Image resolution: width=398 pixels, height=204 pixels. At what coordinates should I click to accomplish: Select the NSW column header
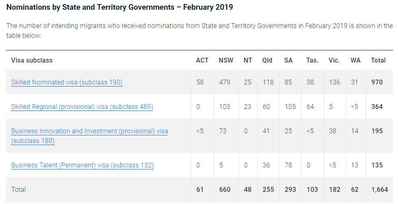click(x=226, y=60)
